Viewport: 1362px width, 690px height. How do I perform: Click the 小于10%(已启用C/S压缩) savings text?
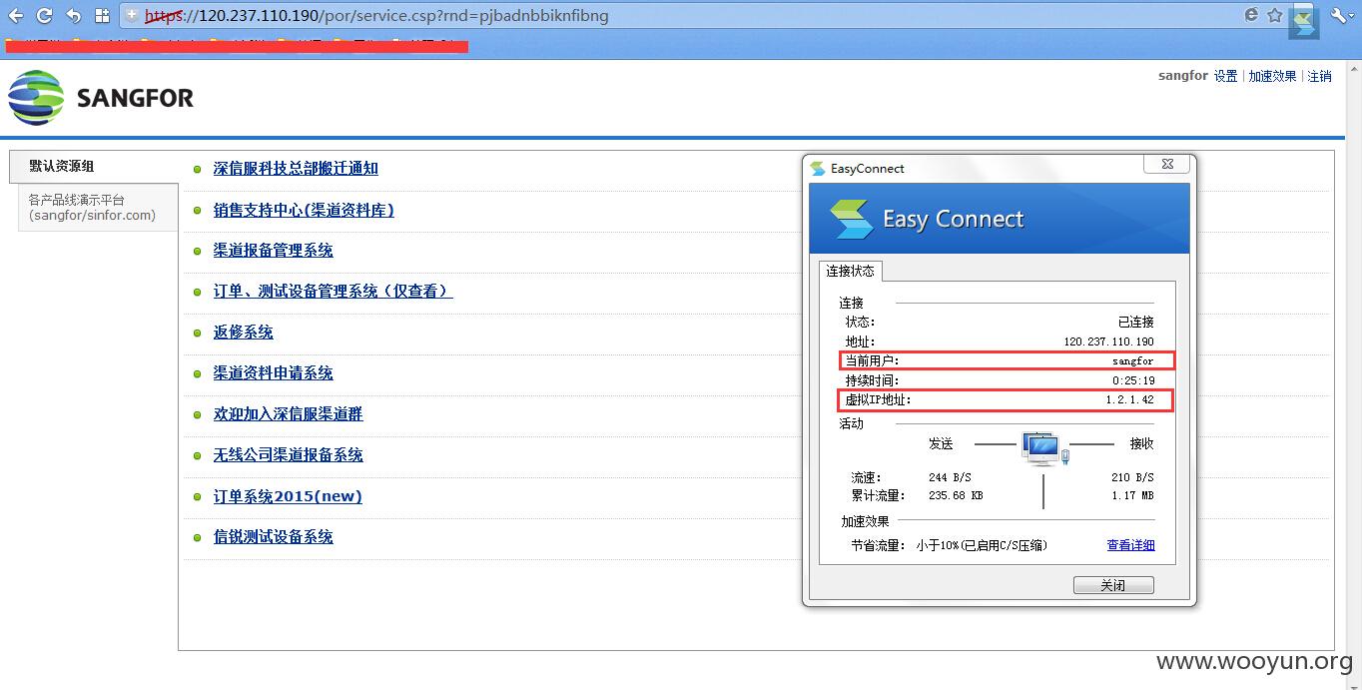[982, 545]
